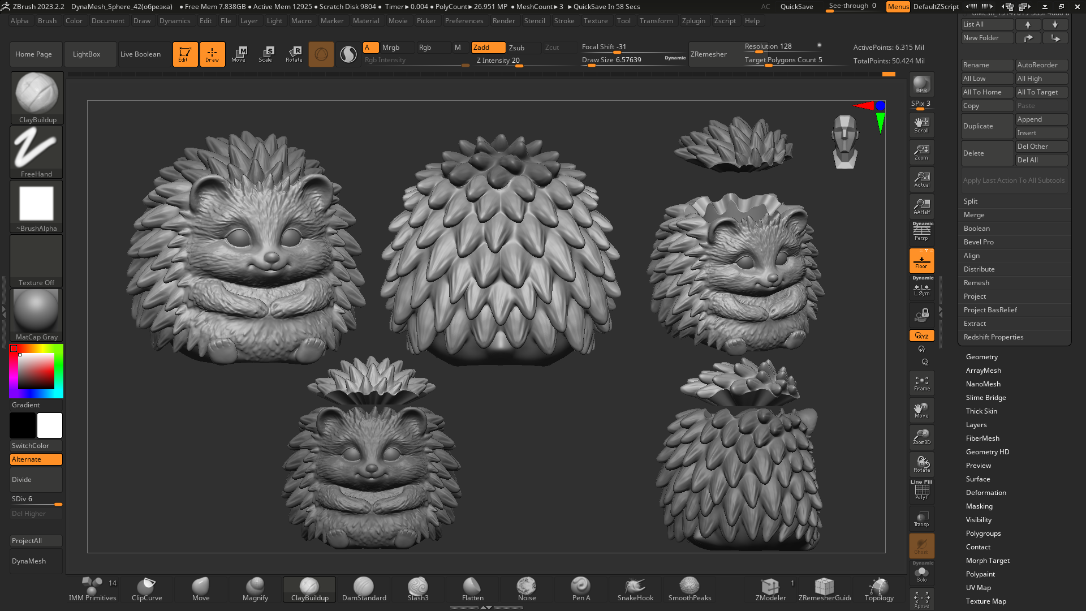This screenshot has height=611, width=1086.
Task: Open the Stroke menu
Action: [564, 21]
